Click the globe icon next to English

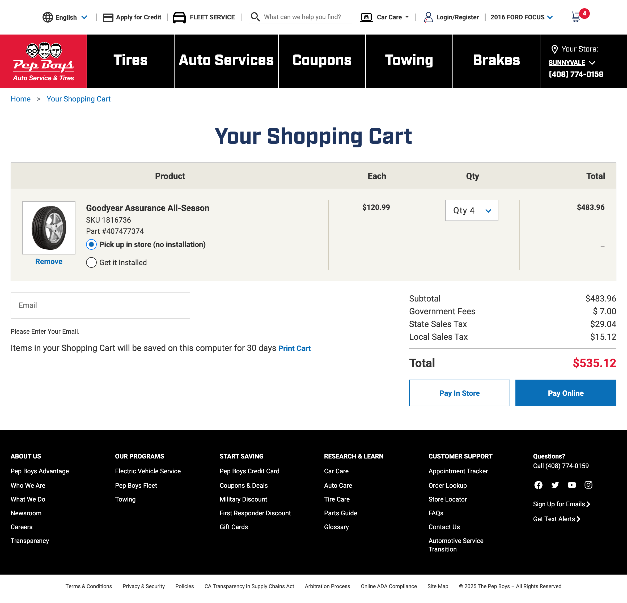tap(47, 17)
